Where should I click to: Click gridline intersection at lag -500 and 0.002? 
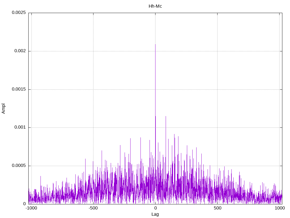point(93,51)
